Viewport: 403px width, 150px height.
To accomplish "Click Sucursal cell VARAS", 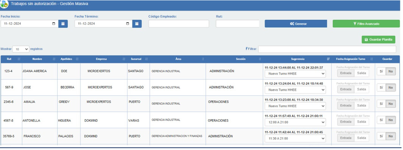I will pyautogui.click(x=134, y=120).
